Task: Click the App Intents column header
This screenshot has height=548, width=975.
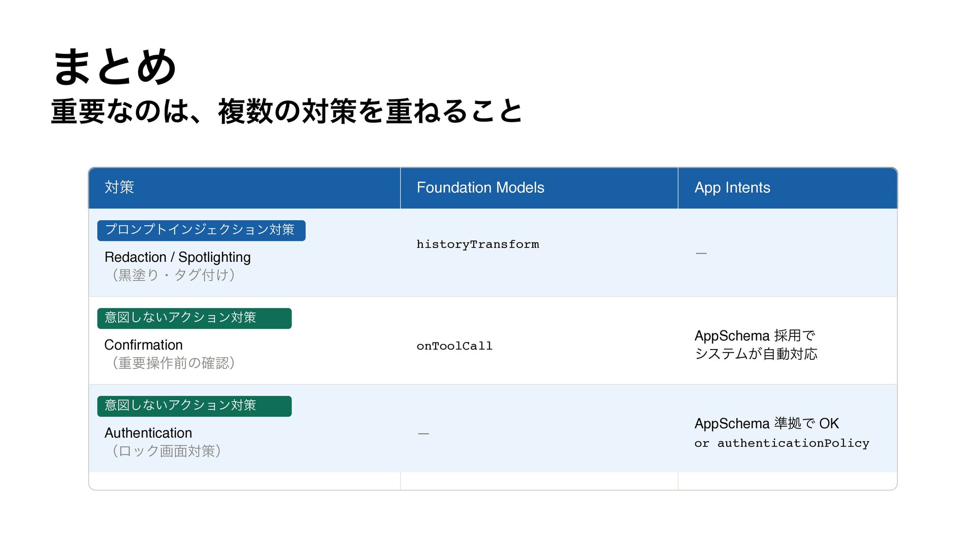Action: (732, 188)
